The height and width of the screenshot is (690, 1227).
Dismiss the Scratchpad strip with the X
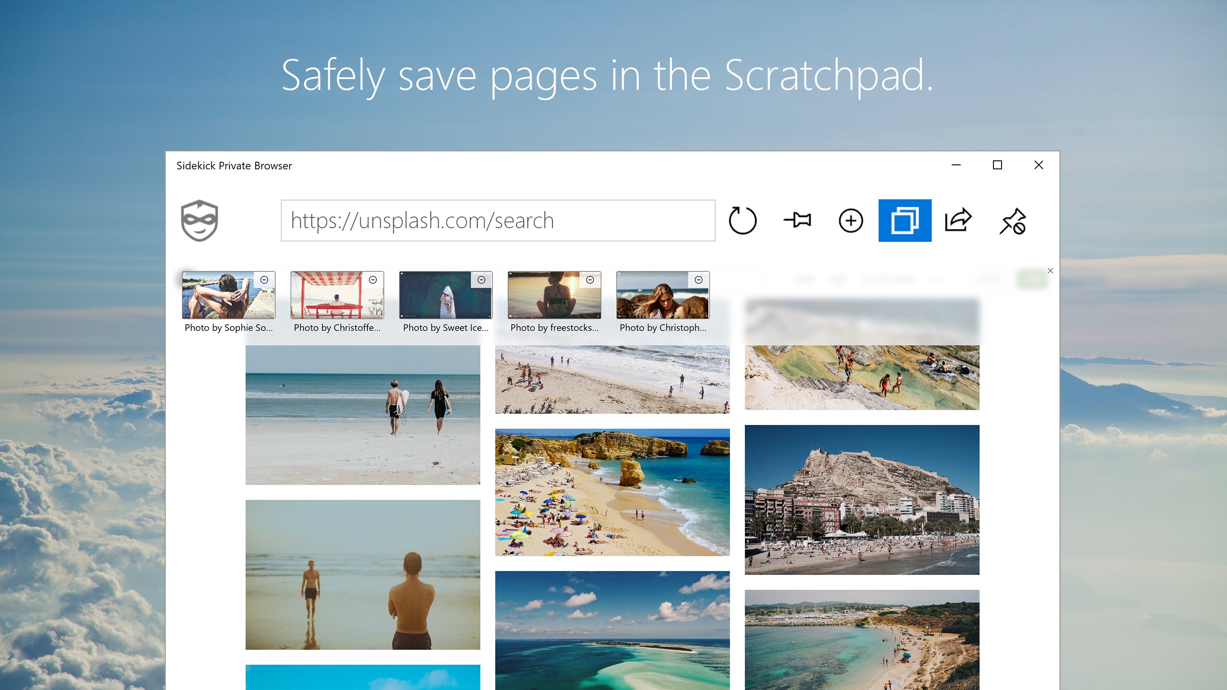(1050, 271)
